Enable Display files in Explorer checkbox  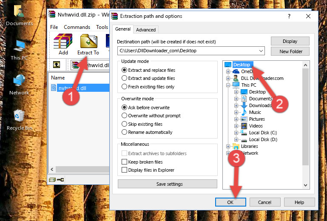(124, 170)
